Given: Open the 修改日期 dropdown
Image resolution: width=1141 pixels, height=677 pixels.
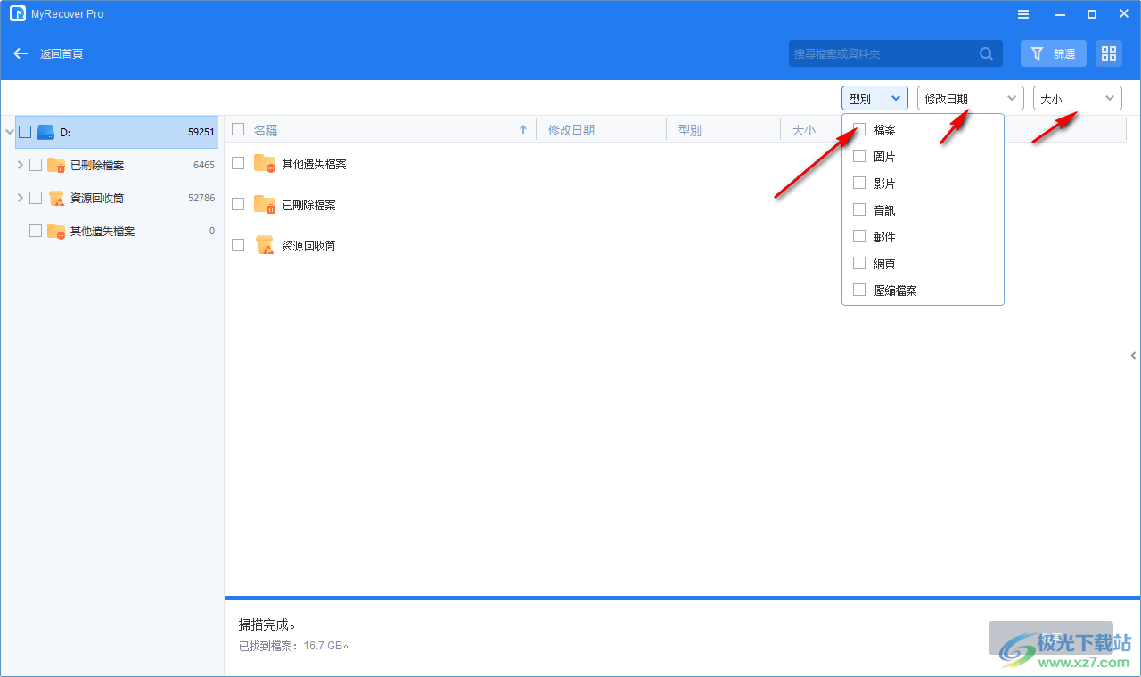Looking at the screenshot, I should [970, 98].
